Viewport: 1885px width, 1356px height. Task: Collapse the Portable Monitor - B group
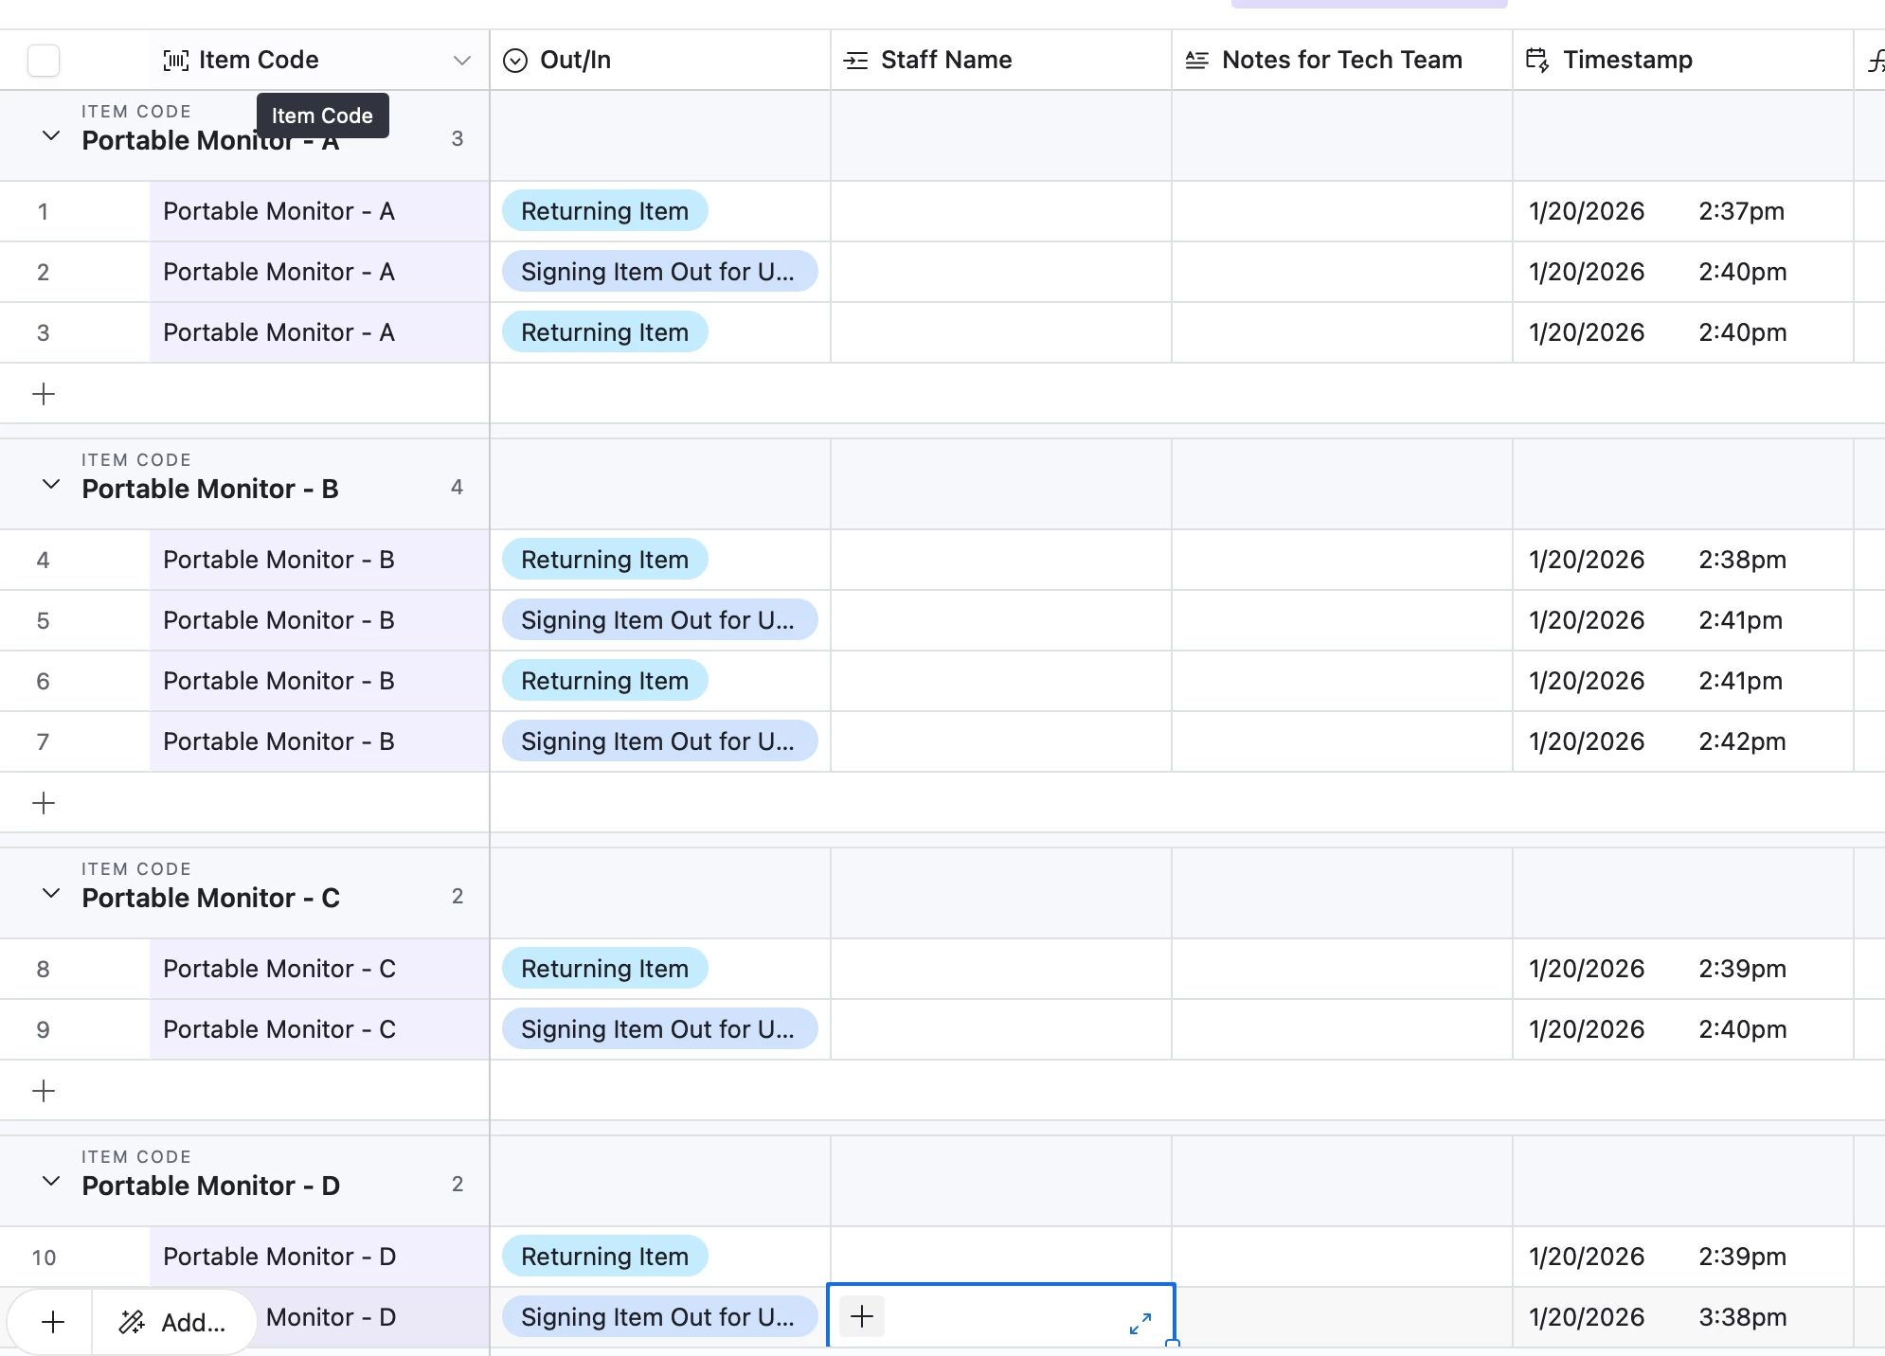click(x=51, y=485)
